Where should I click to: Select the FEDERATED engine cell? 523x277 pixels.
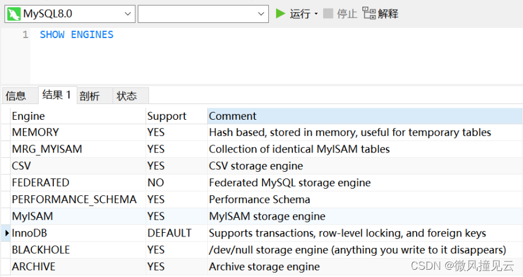(x=78, y=183)
